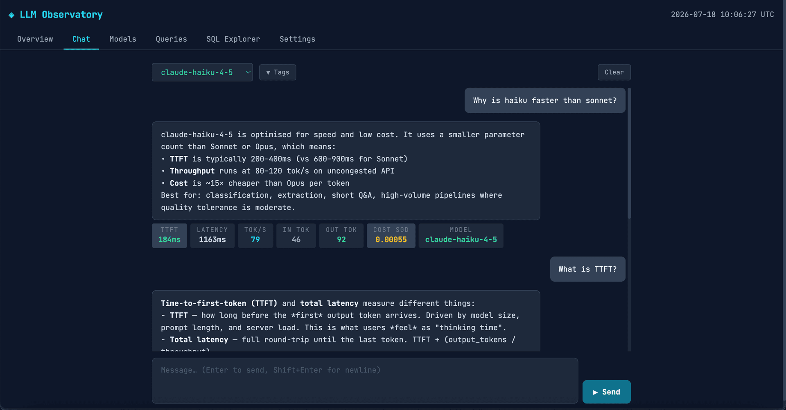Click the LLM Observatory diamond logo icon
This screenshot has height=410, width=786.
(x=11, y=15)
